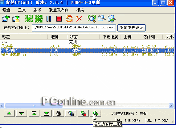
Task: Click the single green resume arrow icon
Action: point(29,19)
